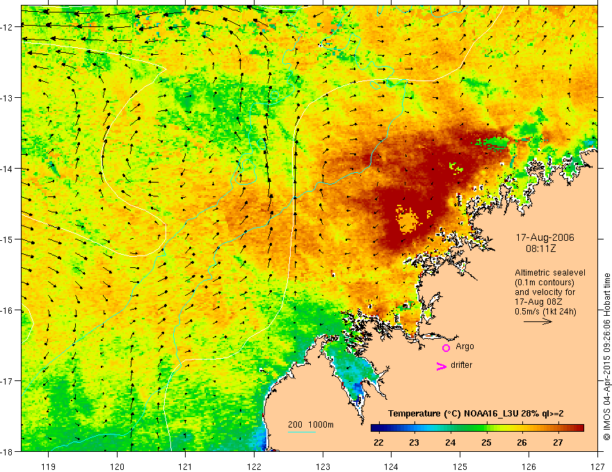Click the dark red end of the color bar
The image size is (612, 472).
pos(579,428)
